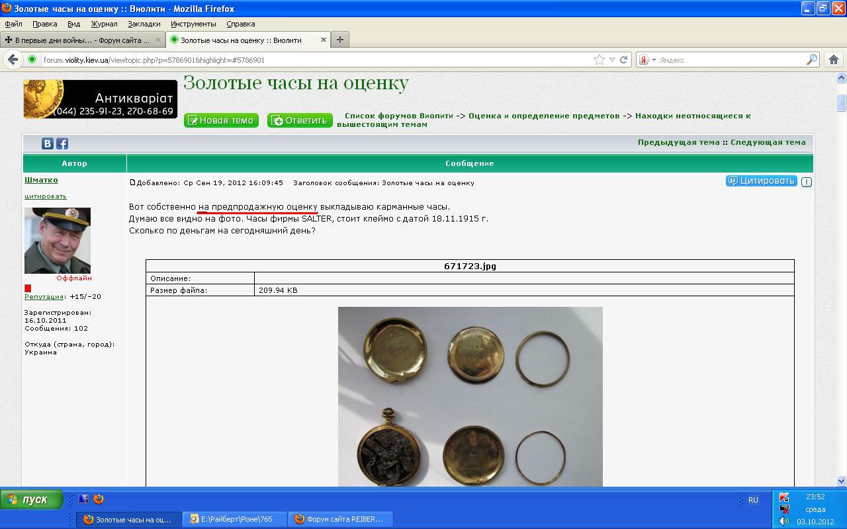The image size is (847, 529).
Task: Go to Firefox home page icon
Action: [x=833, y=60]
